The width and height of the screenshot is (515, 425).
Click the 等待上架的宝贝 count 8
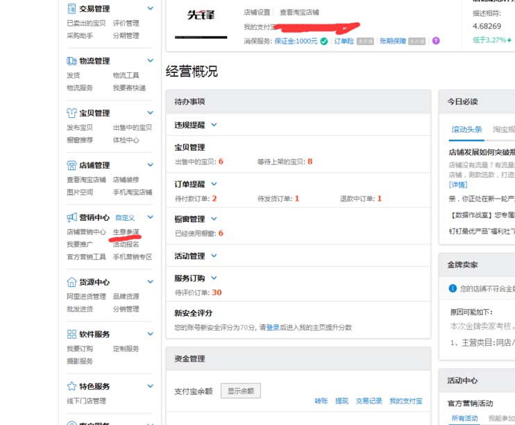pyautogui.click(x=310, y=161)
